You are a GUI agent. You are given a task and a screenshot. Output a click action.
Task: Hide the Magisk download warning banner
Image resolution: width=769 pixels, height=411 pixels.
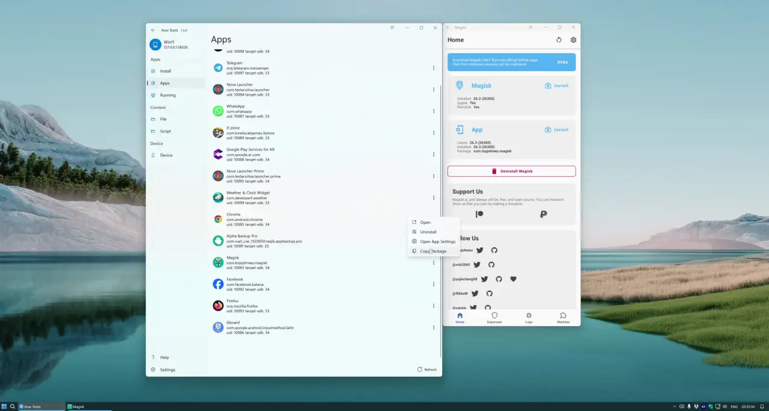(562, 62)
